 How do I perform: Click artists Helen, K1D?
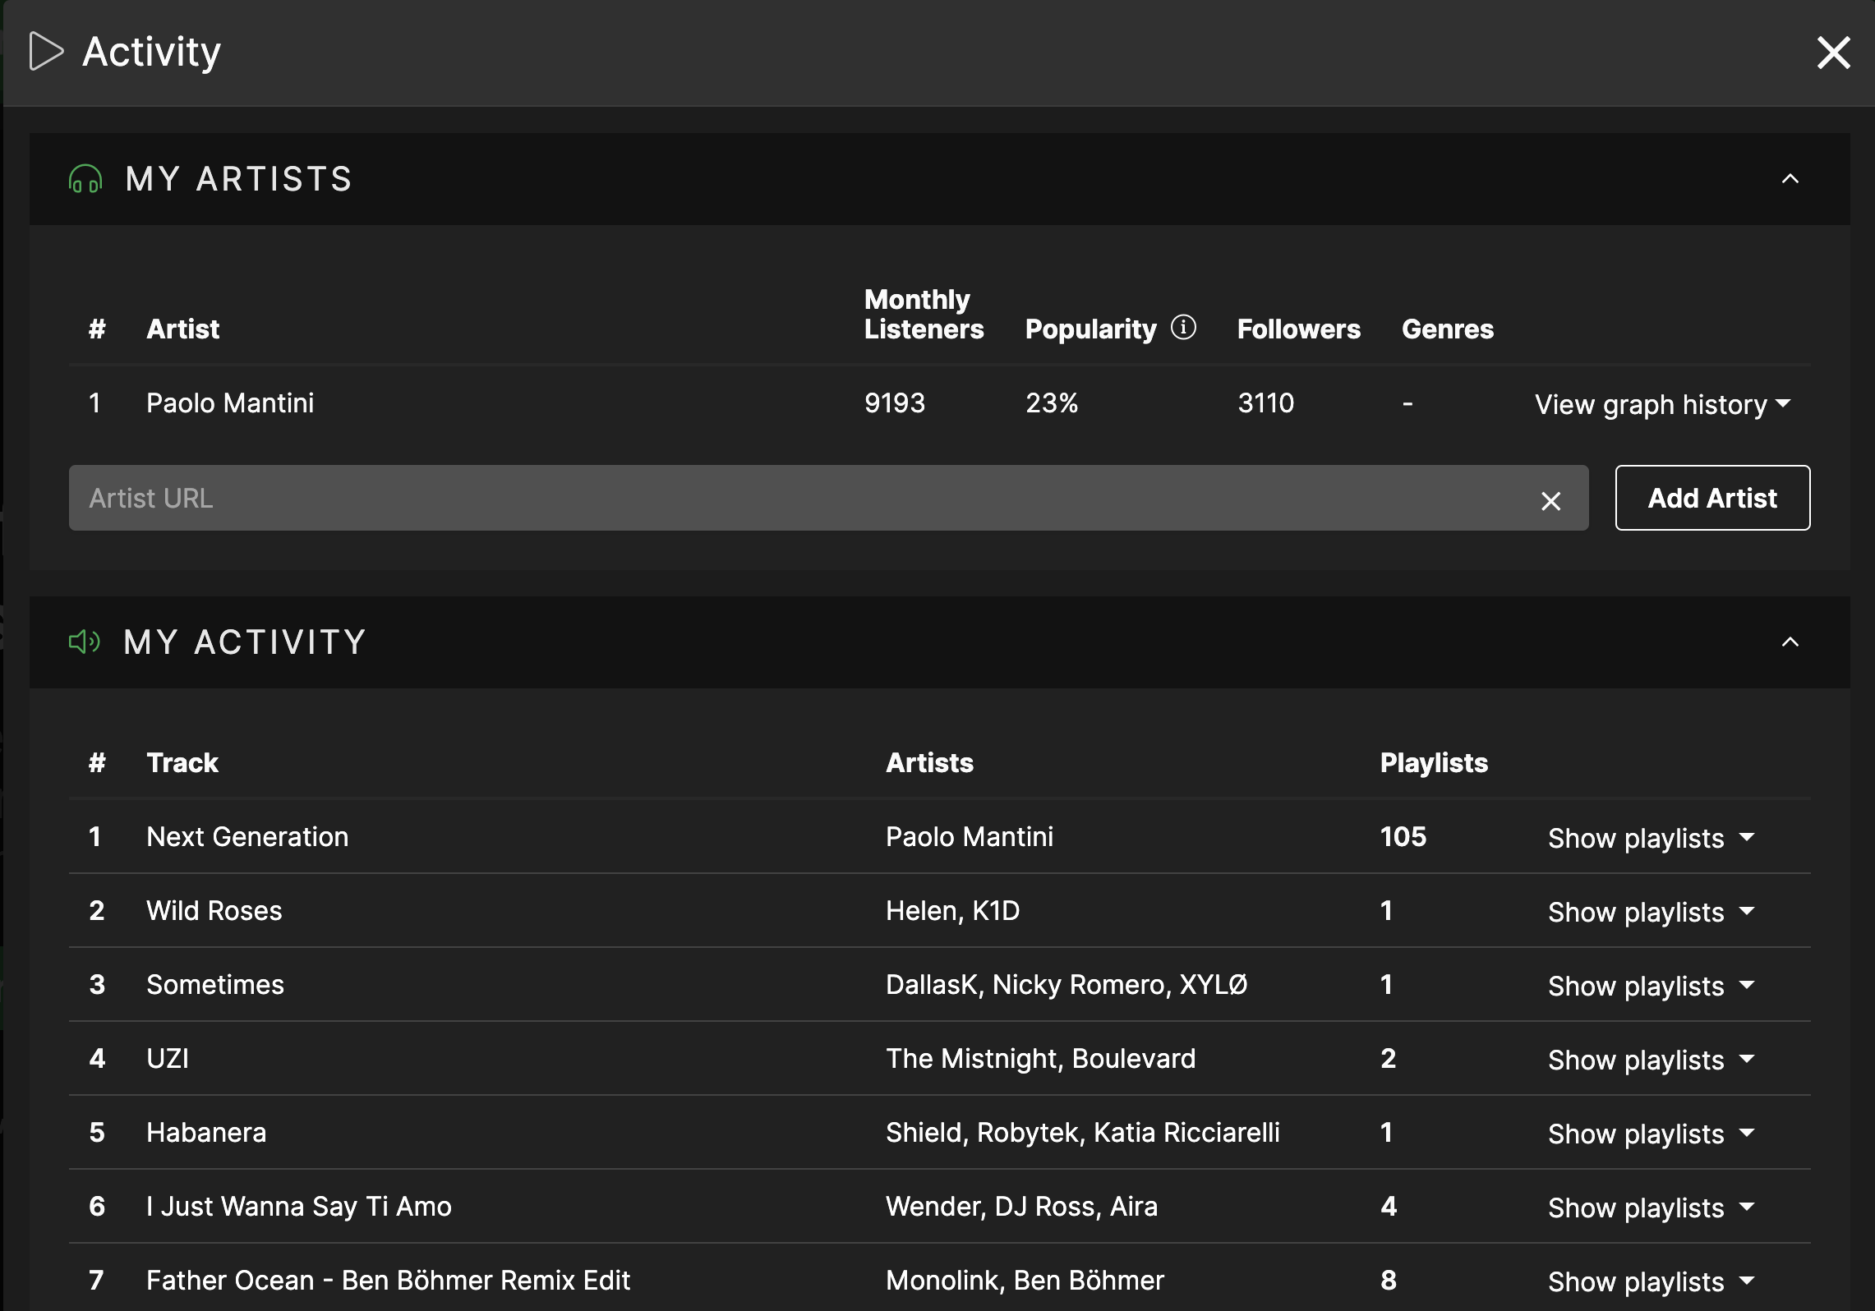pyautogui.click(x=952, y=911)
